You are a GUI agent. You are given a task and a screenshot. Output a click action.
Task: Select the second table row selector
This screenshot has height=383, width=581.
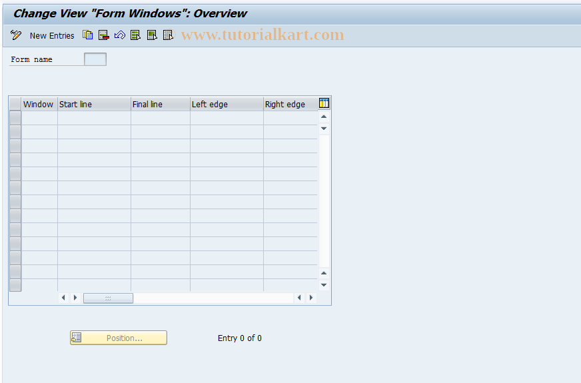tap(15, 132)
